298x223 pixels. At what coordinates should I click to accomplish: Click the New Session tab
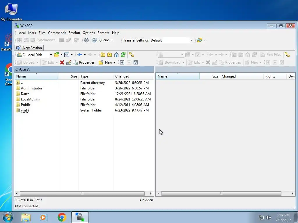pos(29,48)
